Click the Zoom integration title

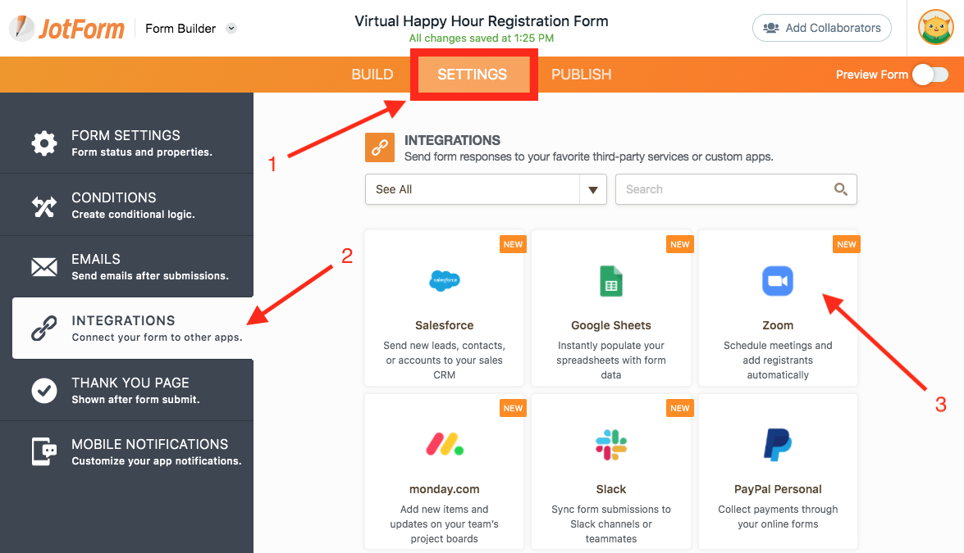pyautogui.click(x=778, y=325)
